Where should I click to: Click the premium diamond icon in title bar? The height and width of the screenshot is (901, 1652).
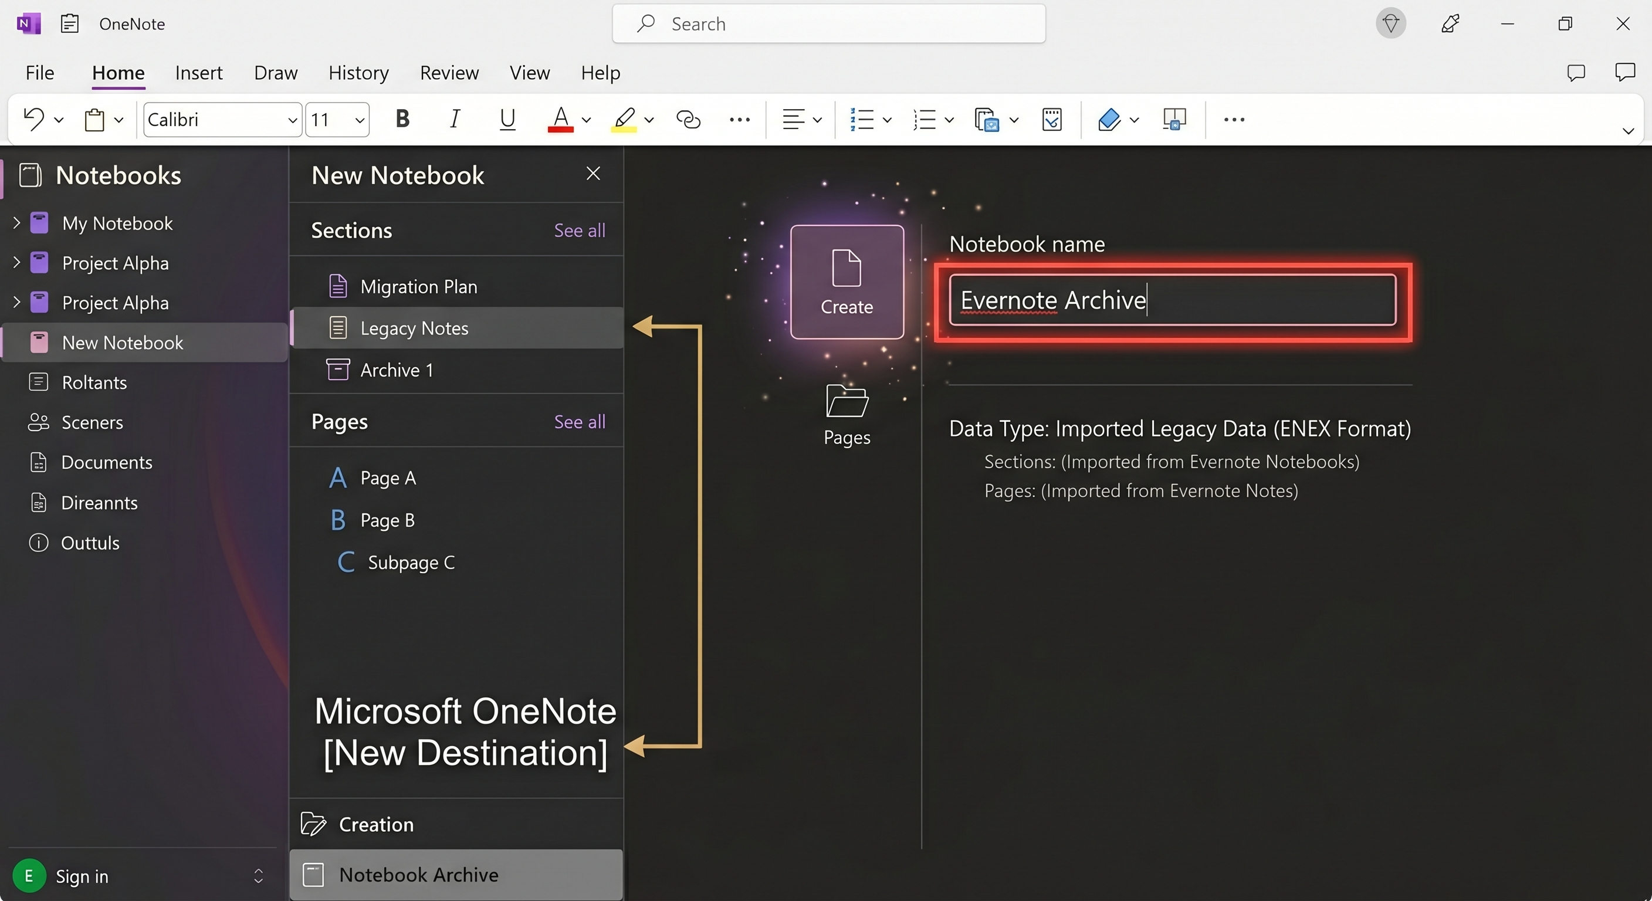point(1390,23)
